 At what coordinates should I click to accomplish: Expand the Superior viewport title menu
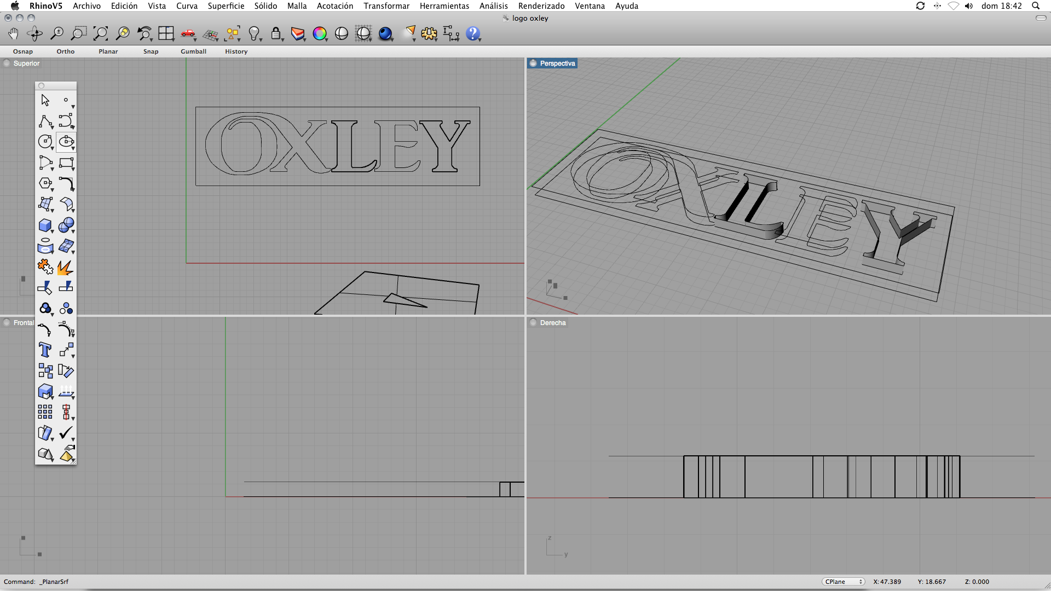(26, 63)
